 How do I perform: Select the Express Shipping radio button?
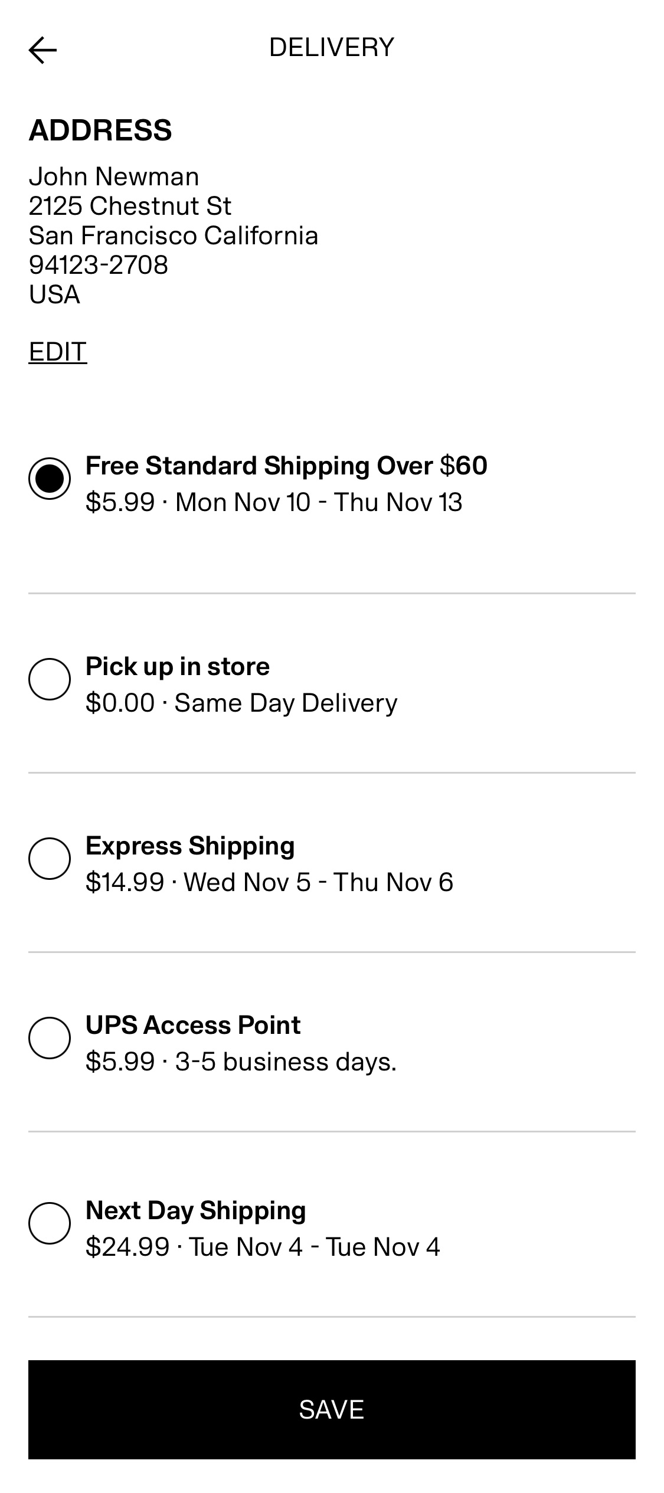pos(50,859)
